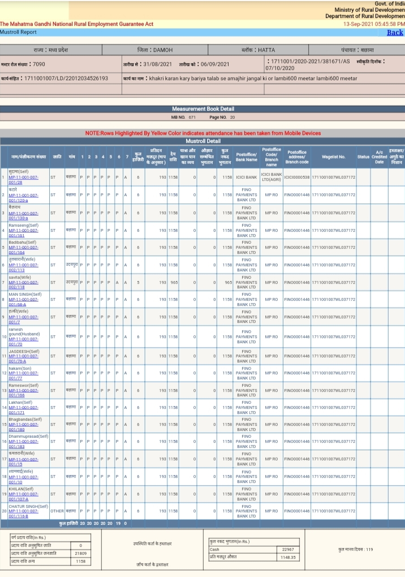Screen dimensions: 405x577
Task: Click the start date '31/08/2021'
Action: pos(157,64)
